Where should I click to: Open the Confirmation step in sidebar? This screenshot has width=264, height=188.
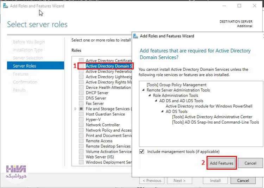point(25,82)
